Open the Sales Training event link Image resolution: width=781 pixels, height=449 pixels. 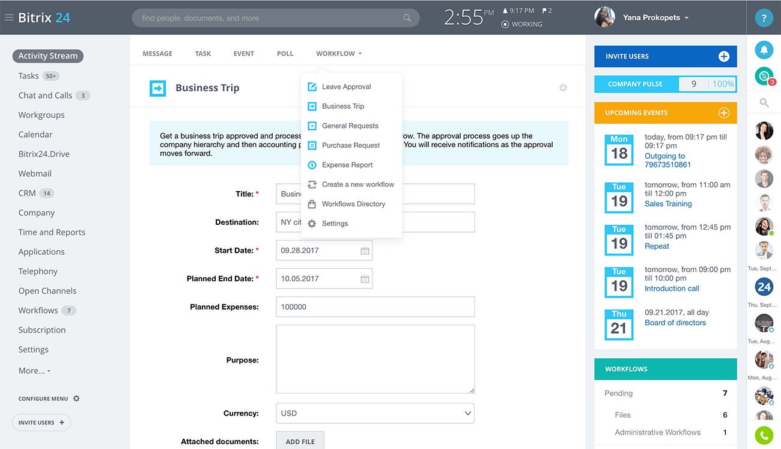coord(668,204)
